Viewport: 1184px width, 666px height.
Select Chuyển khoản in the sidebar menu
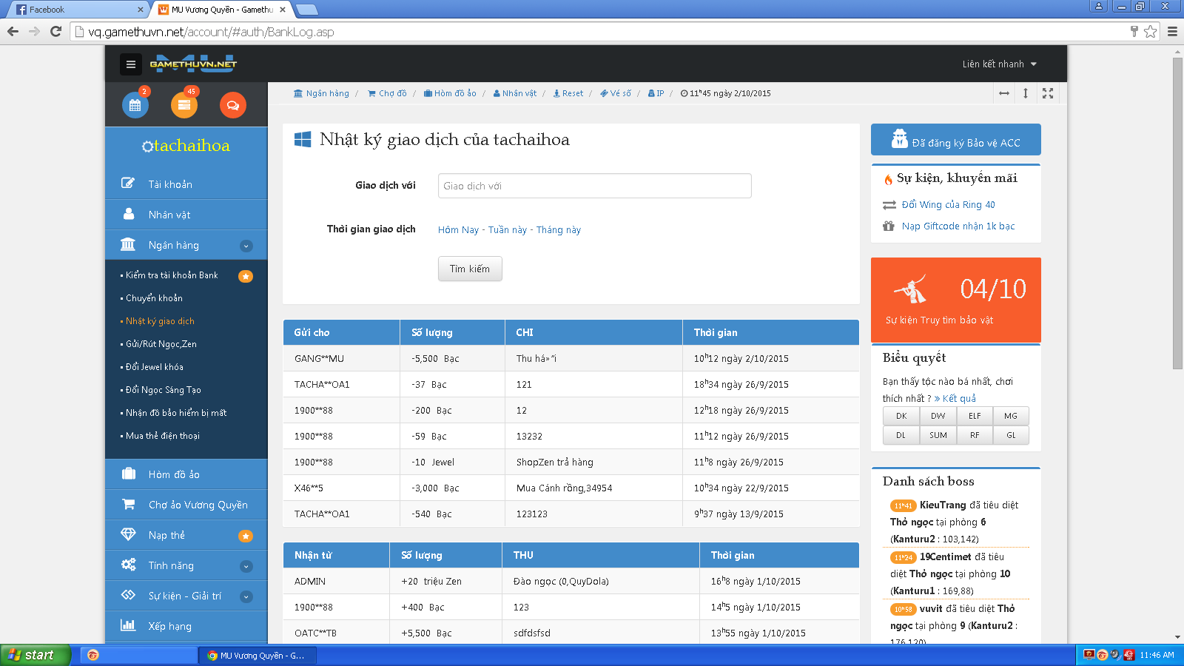[154, 298]
